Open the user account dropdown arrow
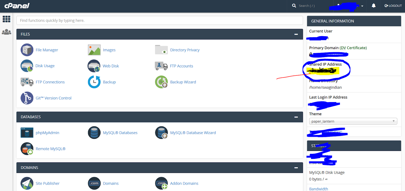The image size is (405, 191). coord(362,6)
